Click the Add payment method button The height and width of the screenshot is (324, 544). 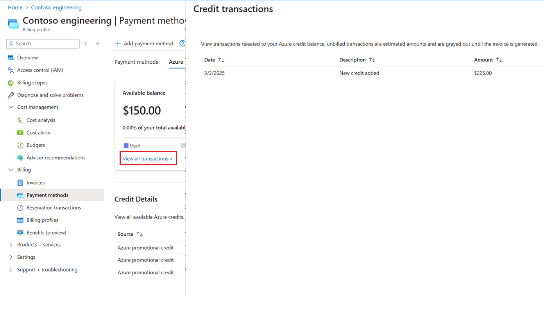pyautogui.click(x=145, y=43)
